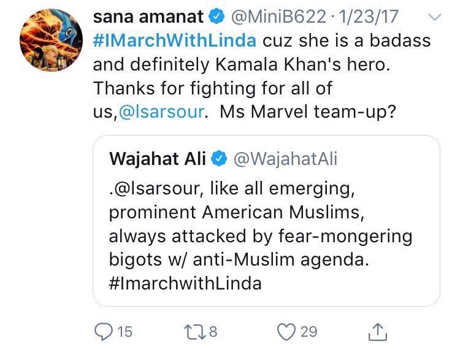The image size is (460, 349).
Task: Click the Wajahat Ali display name
Action: pos(158,158)
